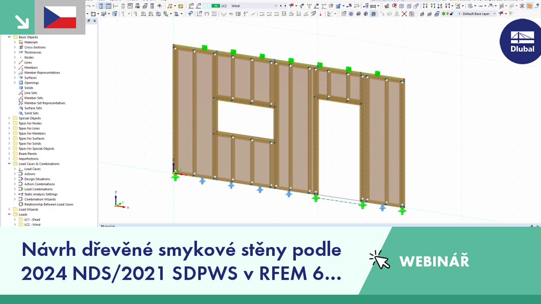
Task: Expand the Materials tree node
Action: [15, 42]
